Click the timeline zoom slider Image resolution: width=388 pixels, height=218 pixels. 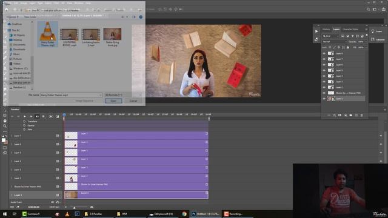74,207
